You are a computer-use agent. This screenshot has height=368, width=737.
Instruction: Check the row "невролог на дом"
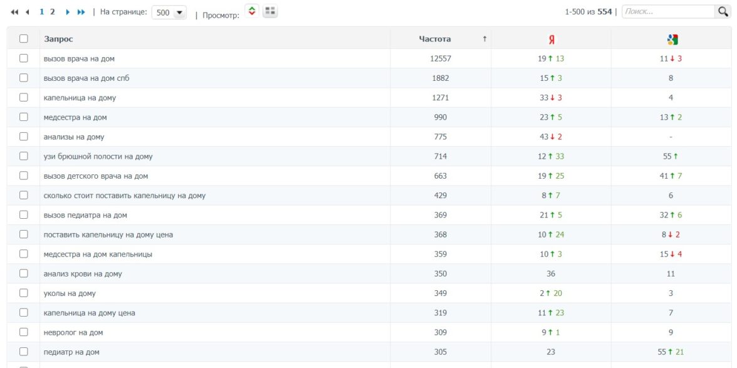(x=24, y=332)
